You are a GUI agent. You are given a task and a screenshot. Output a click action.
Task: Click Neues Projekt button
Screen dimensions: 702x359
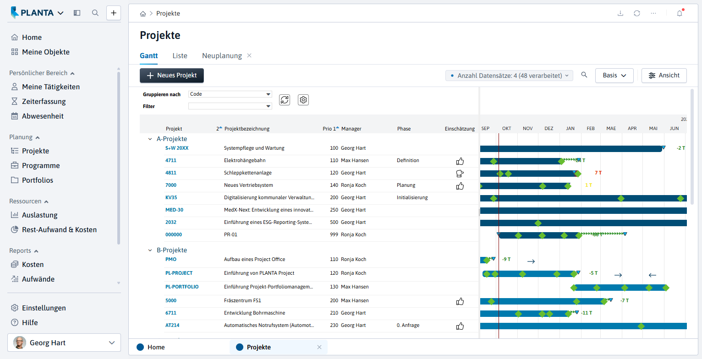pos(172,76)
